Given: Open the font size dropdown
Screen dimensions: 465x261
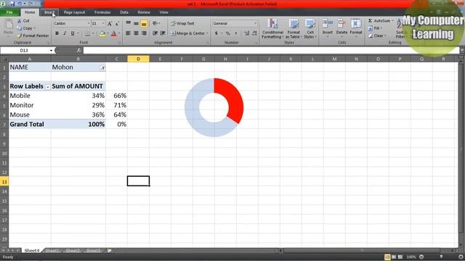Looking at the screenshot, I should [103, 23].
